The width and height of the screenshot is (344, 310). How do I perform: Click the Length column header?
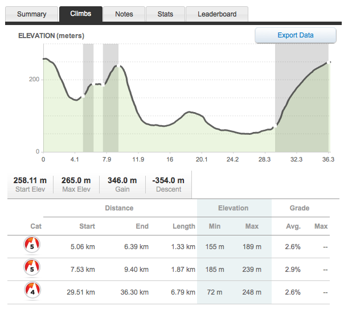(183, 226)
